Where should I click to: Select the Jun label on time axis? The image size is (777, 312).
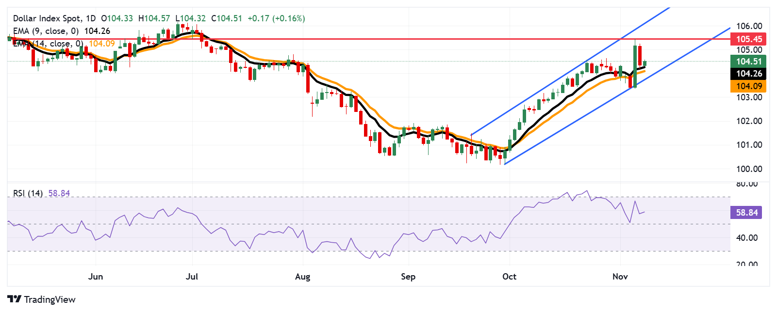96,277
